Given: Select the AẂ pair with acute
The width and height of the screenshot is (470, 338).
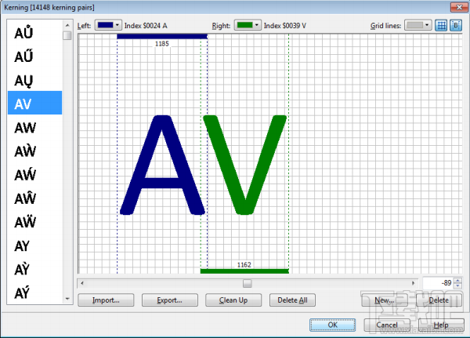Looking at the screenshot, I should (x=34, y=175).
